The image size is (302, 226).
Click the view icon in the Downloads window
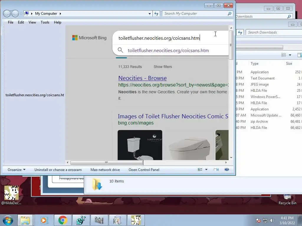(x=283, y=55)
